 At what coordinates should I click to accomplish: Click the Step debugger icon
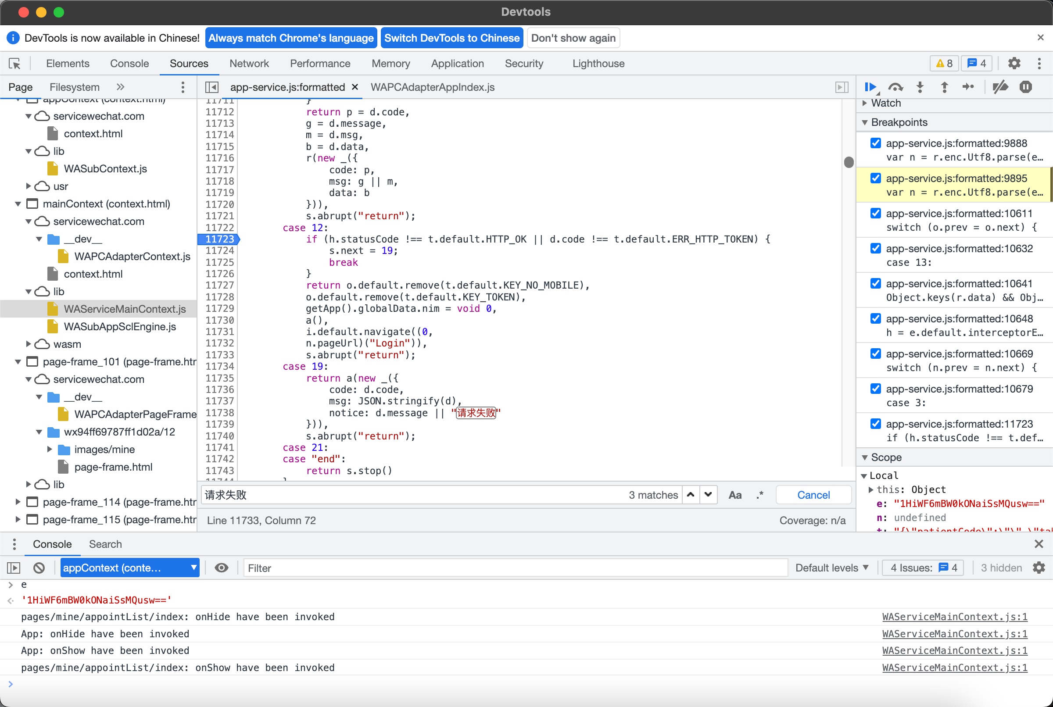968,87
